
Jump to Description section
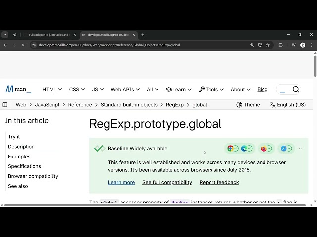coord(21,146)
